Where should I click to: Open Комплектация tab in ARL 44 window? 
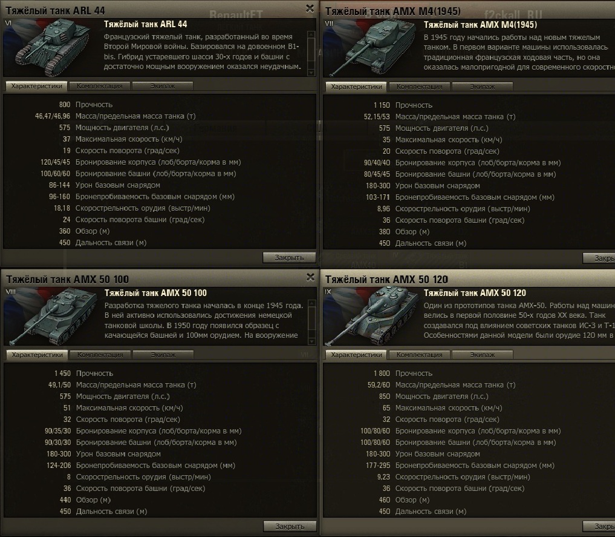(99, 86)
